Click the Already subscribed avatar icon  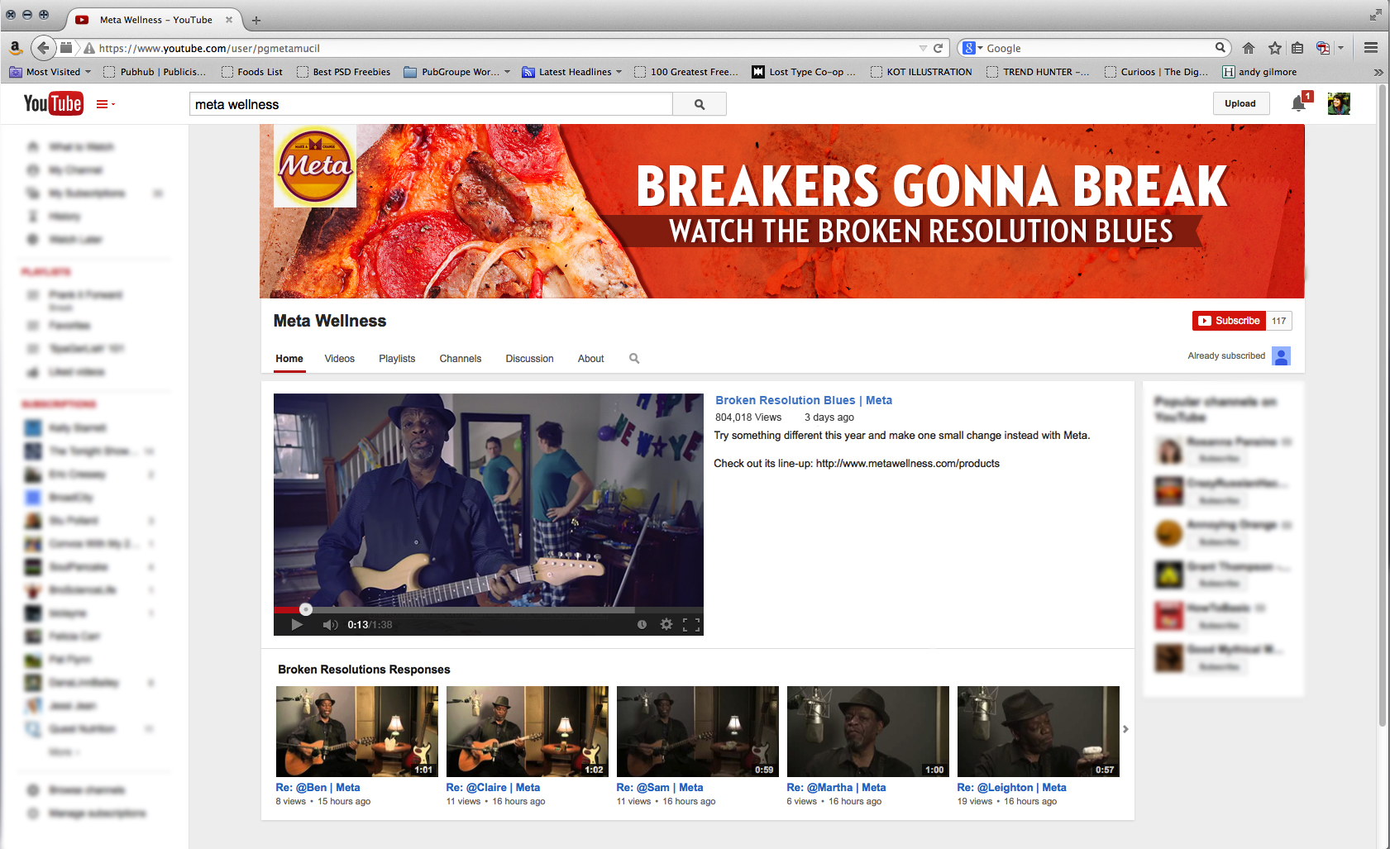1282,356
